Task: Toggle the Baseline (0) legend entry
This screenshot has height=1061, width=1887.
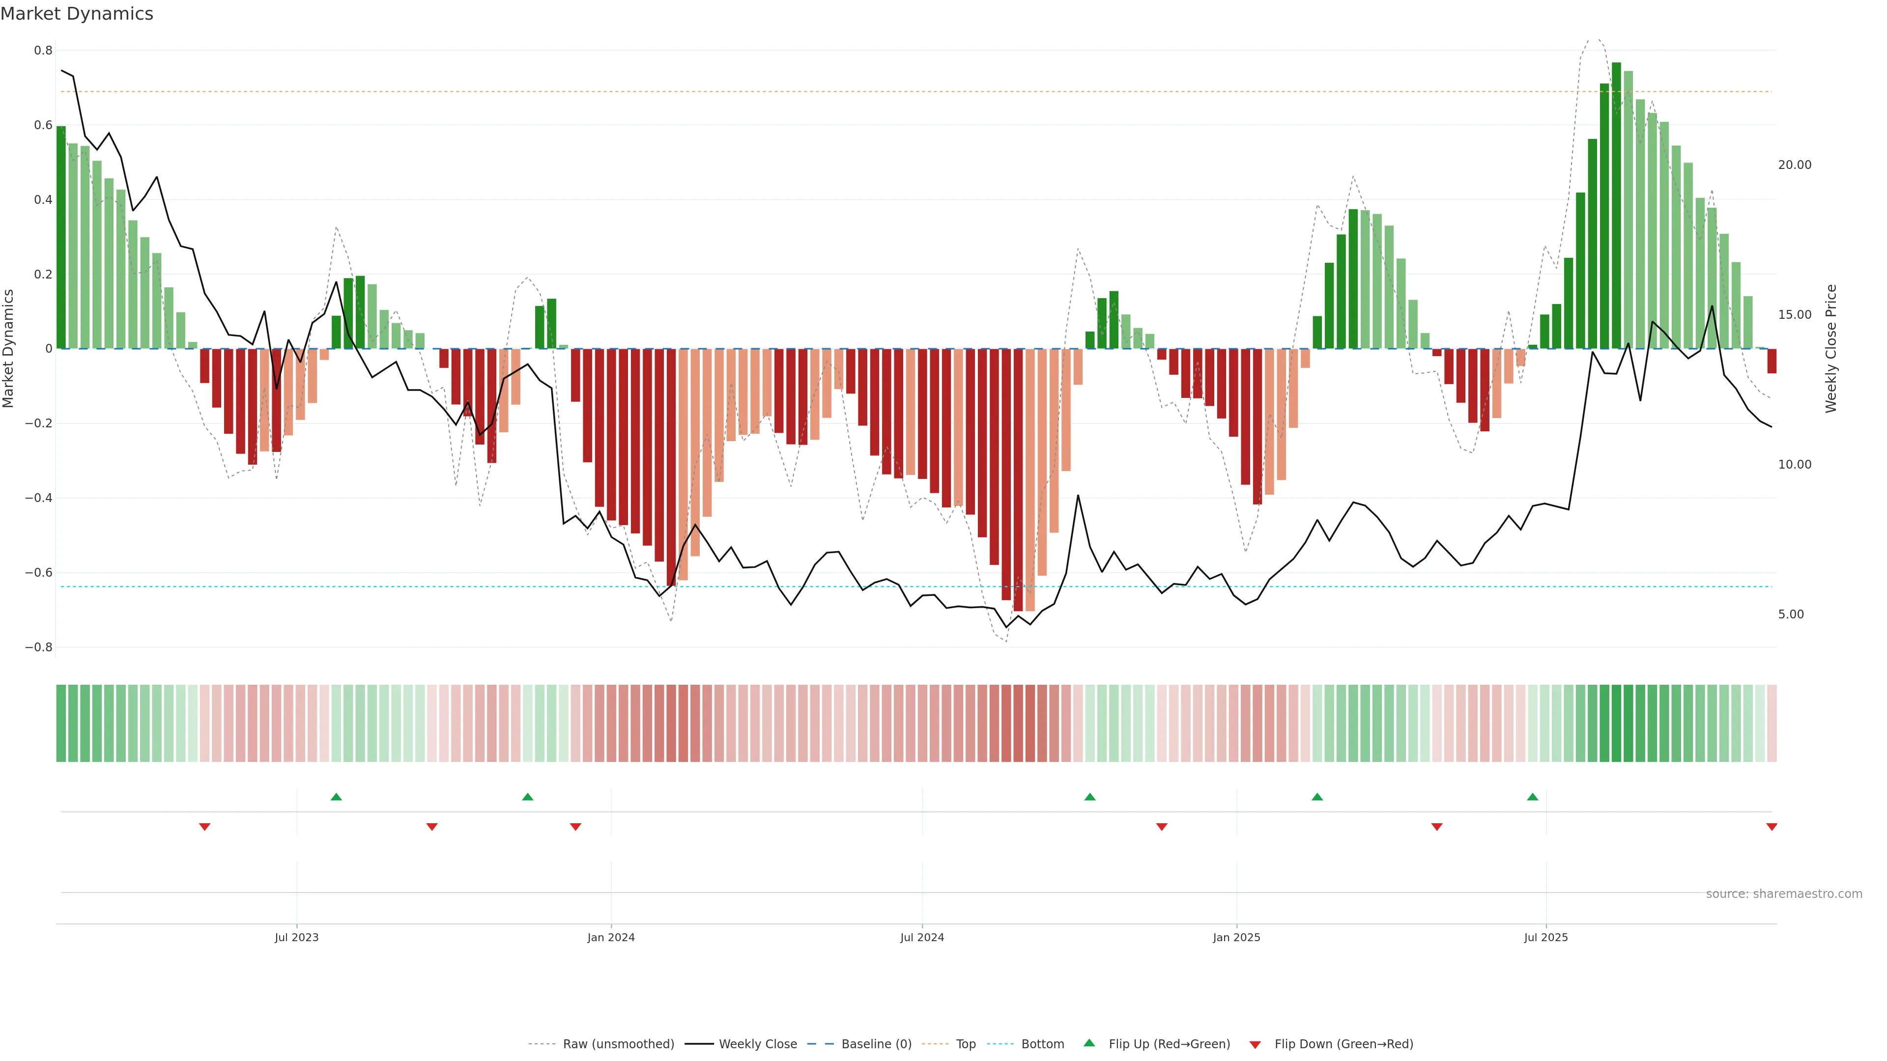Action: point(876,1044)
